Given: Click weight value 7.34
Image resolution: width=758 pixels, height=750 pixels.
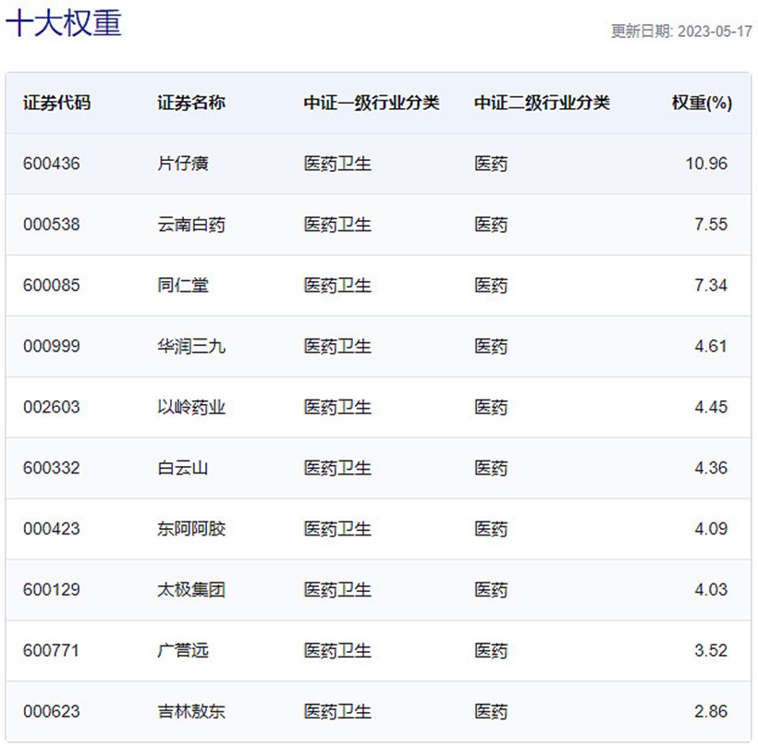Looking at the screenshot, I should point(711,286).
